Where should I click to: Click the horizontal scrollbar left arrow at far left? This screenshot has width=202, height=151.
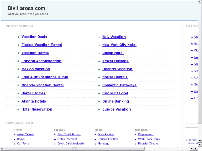[x=2, y=149]
